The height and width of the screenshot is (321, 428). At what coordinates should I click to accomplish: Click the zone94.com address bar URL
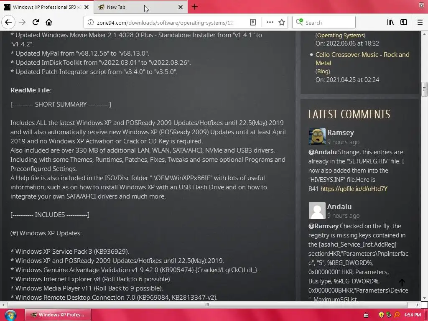point(165,23)
